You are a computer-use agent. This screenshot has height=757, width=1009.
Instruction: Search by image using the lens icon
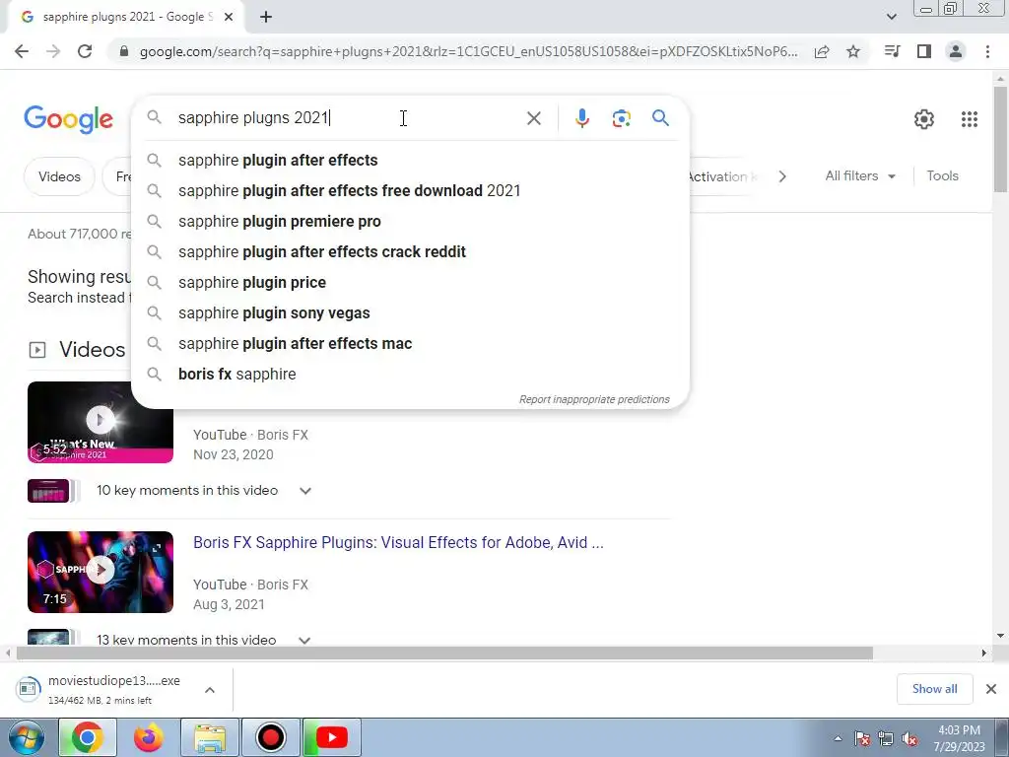pyautogui.click(x=621, y=118)
